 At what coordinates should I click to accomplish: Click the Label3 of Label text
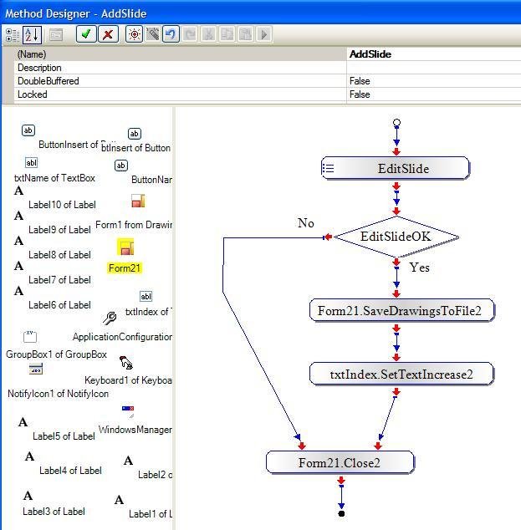(x=54, y=512)
